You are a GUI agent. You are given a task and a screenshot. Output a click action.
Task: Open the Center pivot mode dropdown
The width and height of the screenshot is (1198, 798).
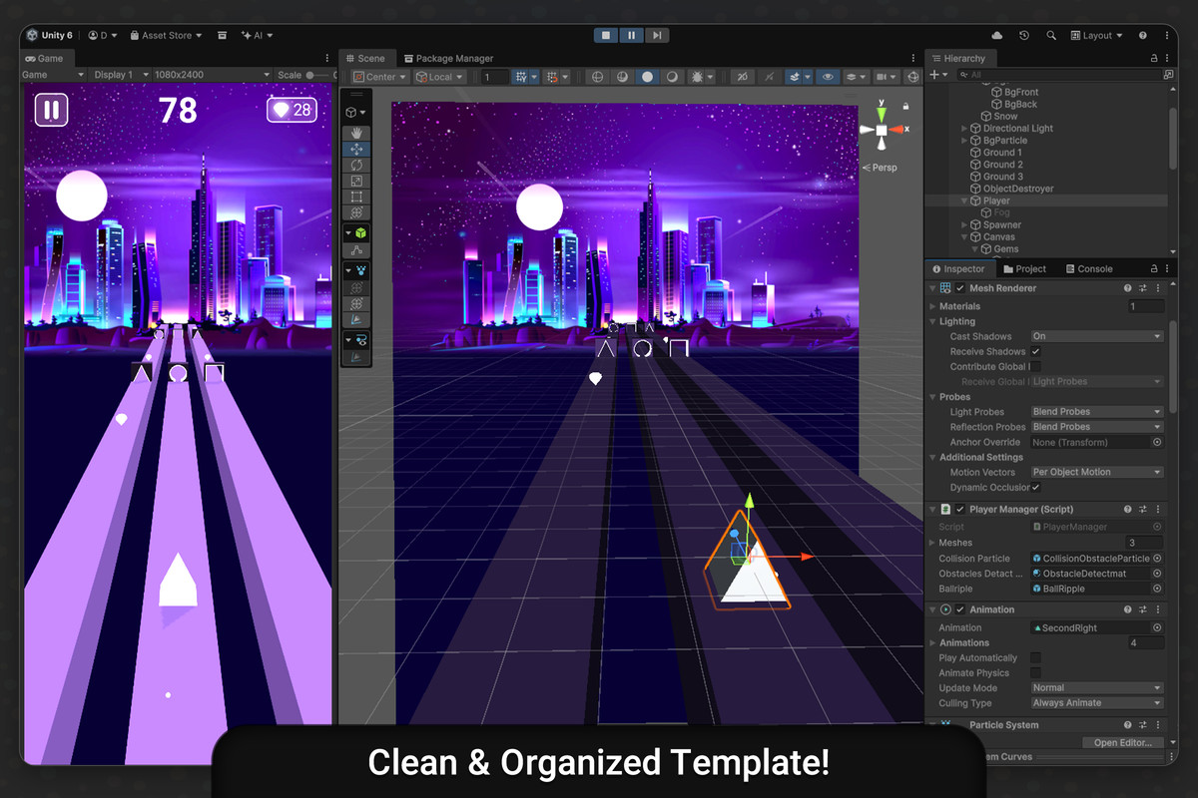(380, 77)
